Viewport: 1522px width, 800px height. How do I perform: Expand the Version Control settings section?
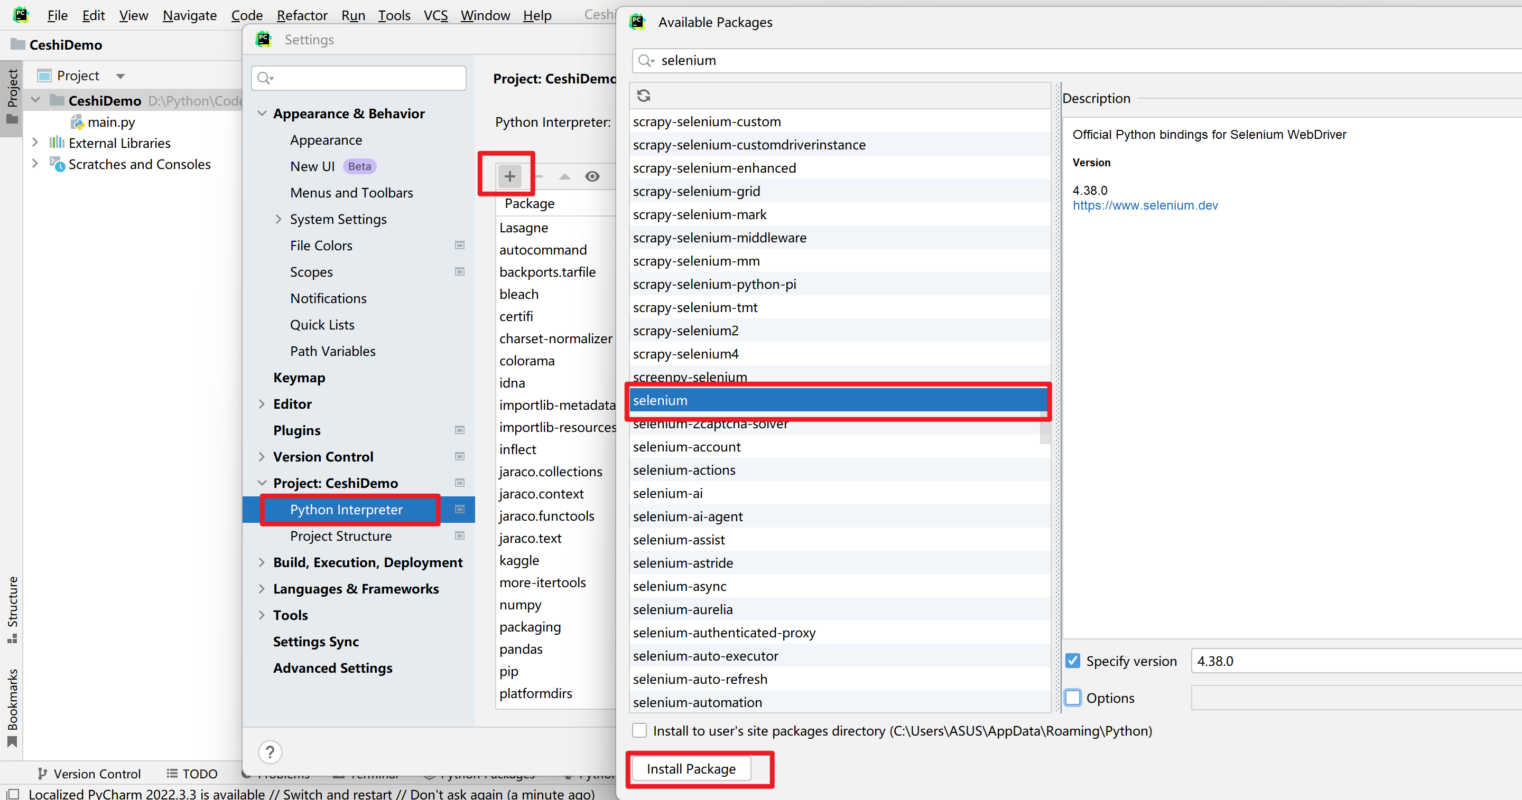pyautogui.click(x=262, y=456)
